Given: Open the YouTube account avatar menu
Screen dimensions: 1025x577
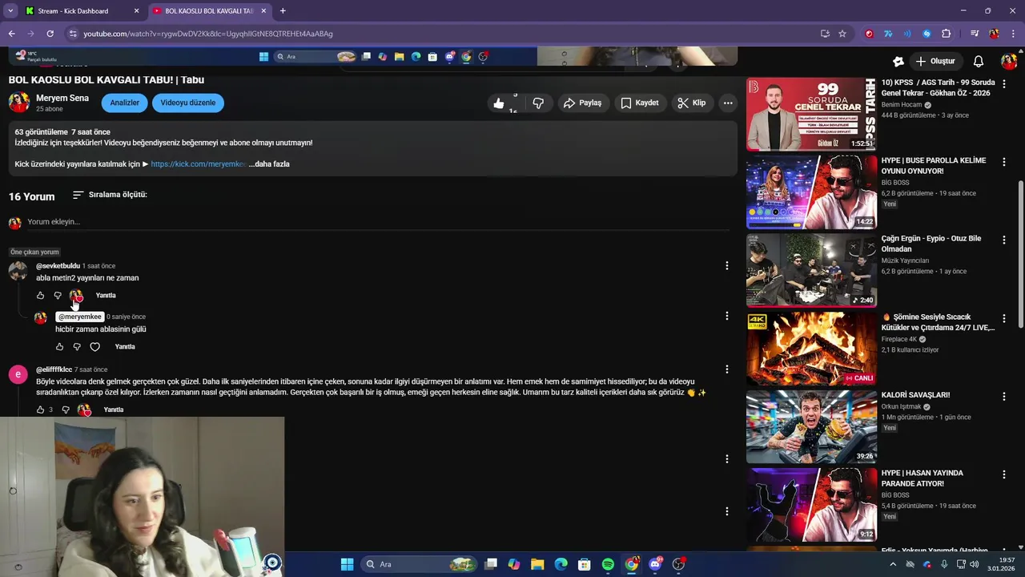Looking at the screenshot, I should coord(1008,61).
